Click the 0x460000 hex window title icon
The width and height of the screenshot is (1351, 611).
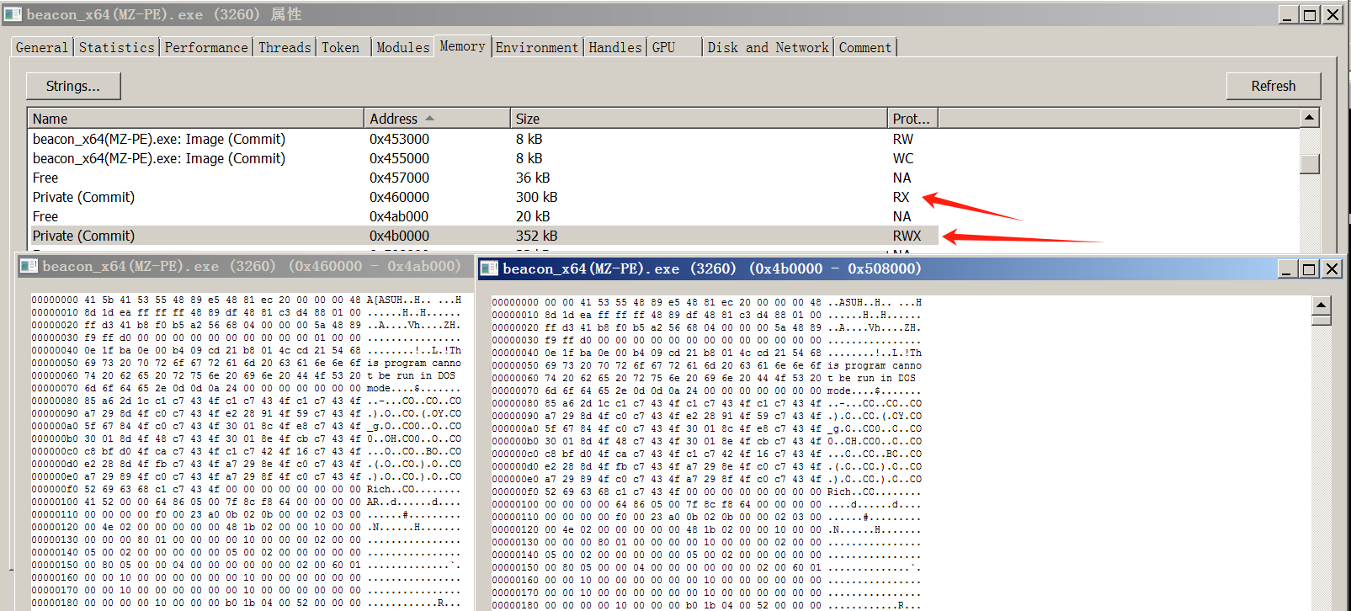(x=29, y=266)
